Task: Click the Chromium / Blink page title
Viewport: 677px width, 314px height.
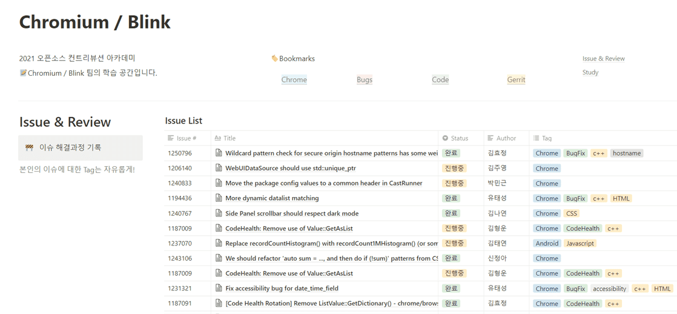Action: pyautogui.click(x=95, y=22)
